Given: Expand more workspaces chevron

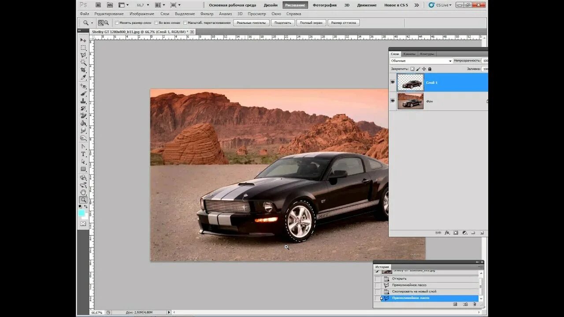Looking at the screenshot, I should pos(416,5).
